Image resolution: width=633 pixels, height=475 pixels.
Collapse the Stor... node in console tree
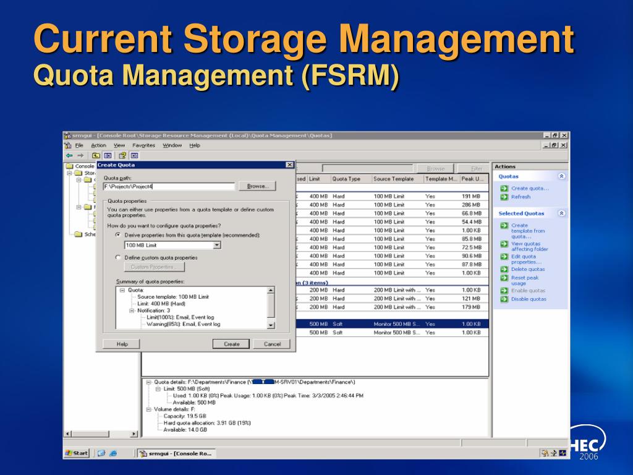69,173
